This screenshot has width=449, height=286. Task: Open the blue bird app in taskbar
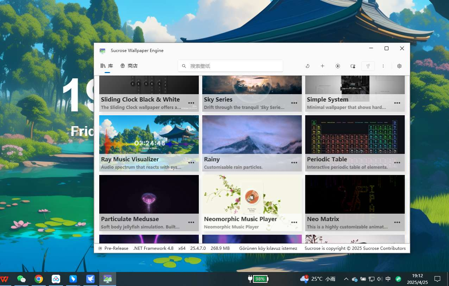tap(90, 279)
